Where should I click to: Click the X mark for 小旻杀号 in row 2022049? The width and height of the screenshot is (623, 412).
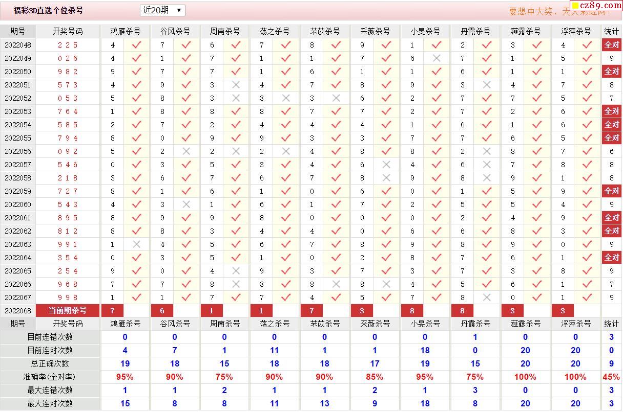437,58
